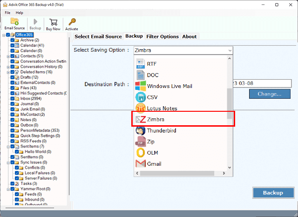This screenshot has width=298, height=217.
Task: Click the Tasks (3) clipboard icon
Action: [x=17, y=183]
